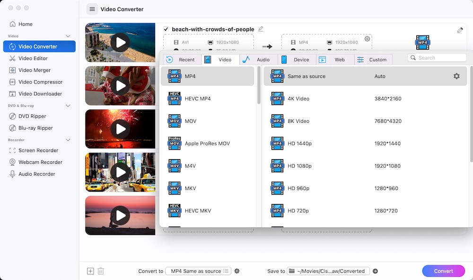Click the format Search field
This screenshot has height=280, width=473.
[437, 58]
